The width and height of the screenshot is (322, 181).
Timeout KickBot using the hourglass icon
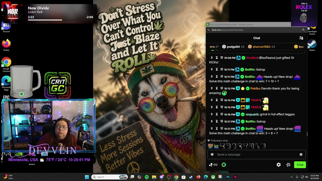pyautogui.click(x=217, y=58)
